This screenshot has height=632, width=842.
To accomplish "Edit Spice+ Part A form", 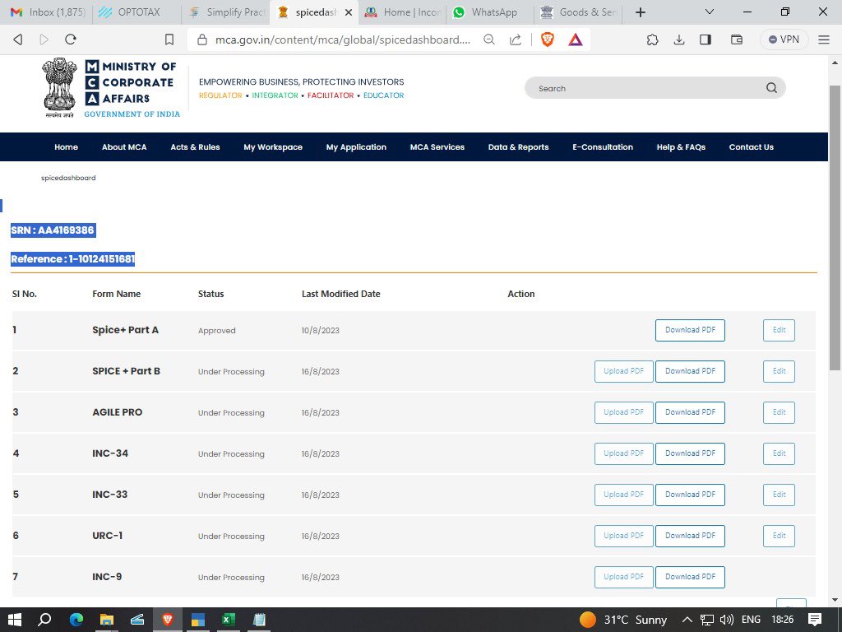I will [779, 330].
